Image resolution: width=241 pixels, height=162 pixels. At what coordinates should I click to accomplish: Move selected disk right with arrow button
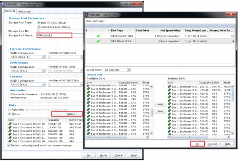pyautogui.click(x=160, y=104)
